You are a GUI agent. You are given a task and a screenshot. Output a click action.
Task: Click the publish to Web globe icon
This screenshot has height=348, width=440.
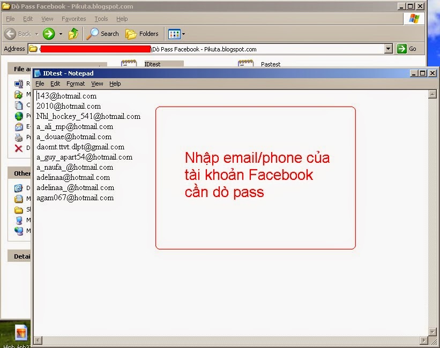[19, 116]
